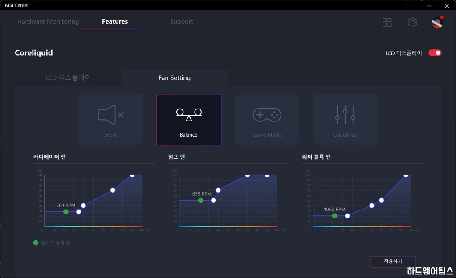Click the 적용하기 apply button
Screen dimensions: 456x278
tap(393, 262)
